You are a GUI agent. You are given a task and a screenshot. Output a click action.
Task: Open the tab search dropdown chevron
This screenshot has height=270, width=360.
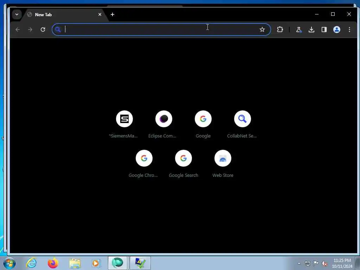click(x=17, y=14)
